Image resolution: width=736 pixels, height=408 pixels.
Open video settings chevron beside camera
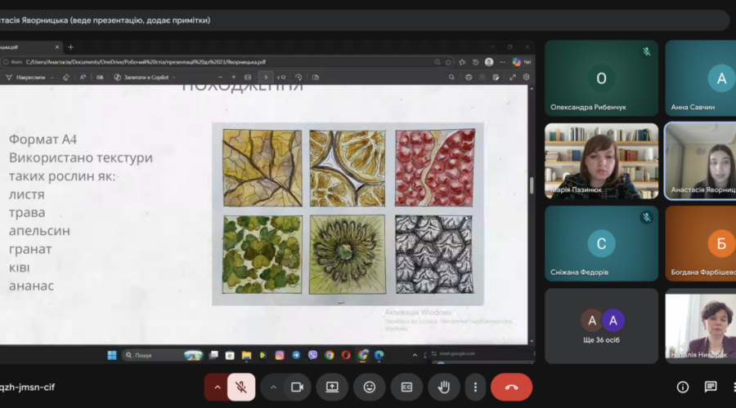point(273,387)
